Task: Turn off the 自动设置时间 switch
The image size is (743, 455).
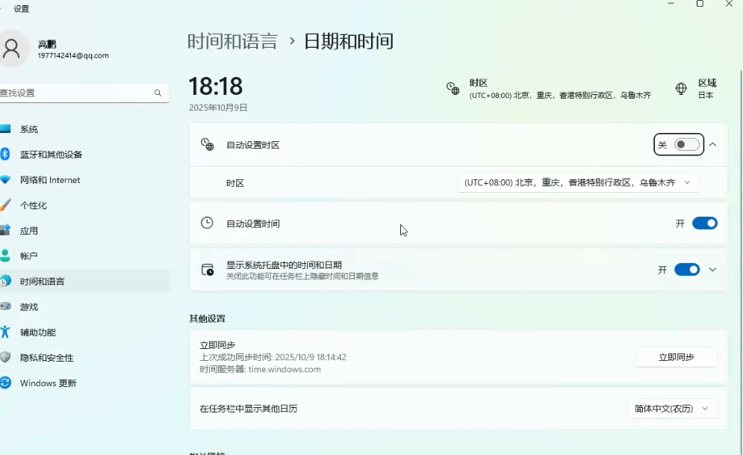Action: click(x=704, y=223)
